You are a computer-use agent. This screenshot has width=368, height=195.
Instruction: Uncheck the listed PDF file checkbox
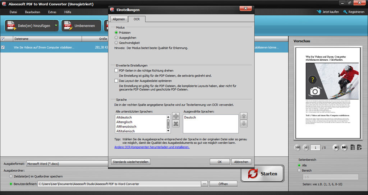[x=3, y=47]
